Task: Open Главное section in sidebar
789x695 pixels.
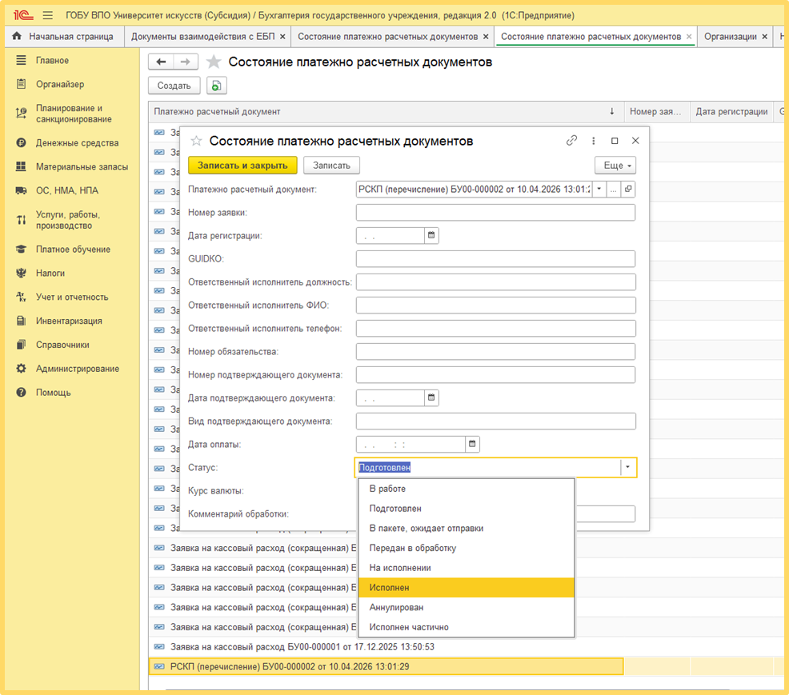Action: tap(52, 60)
